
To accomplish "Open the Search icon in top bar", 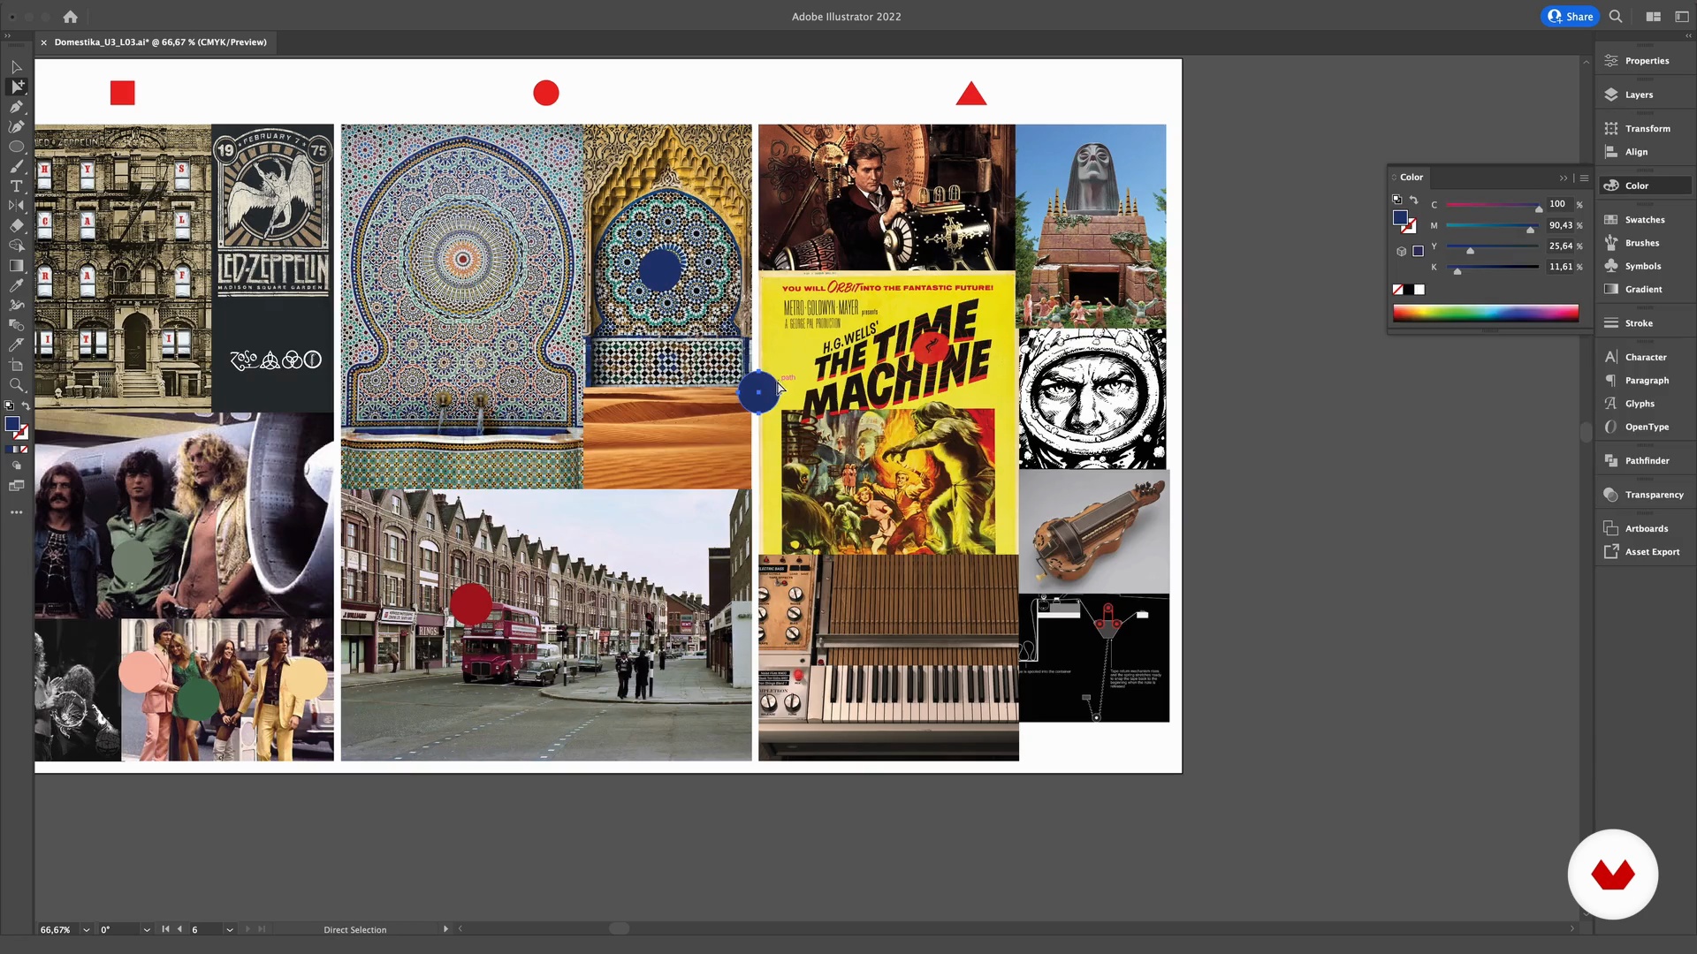I will coord(1616,16).
